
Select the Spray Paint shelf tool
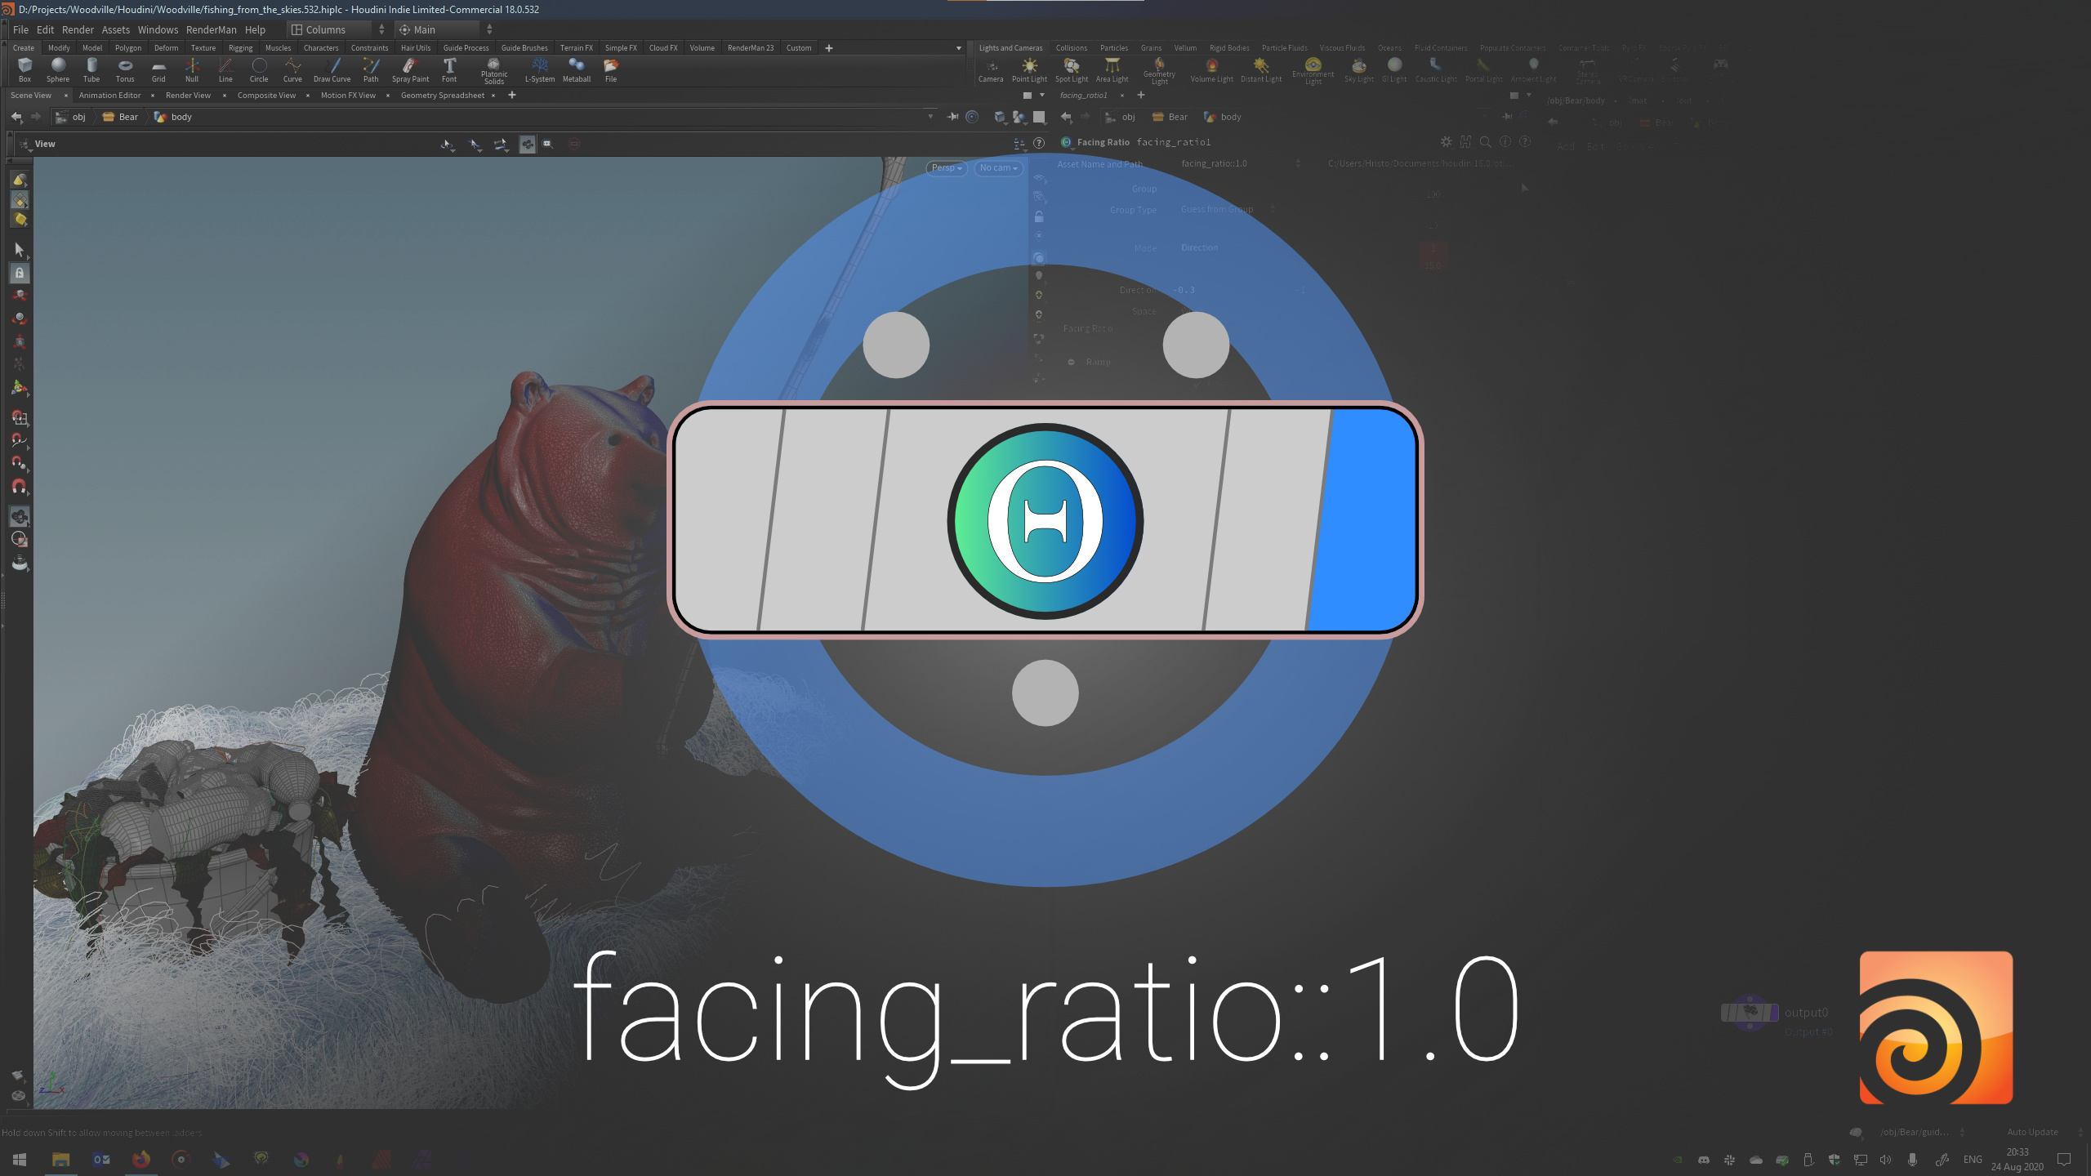pyautogui.click(x=410, y=69)
